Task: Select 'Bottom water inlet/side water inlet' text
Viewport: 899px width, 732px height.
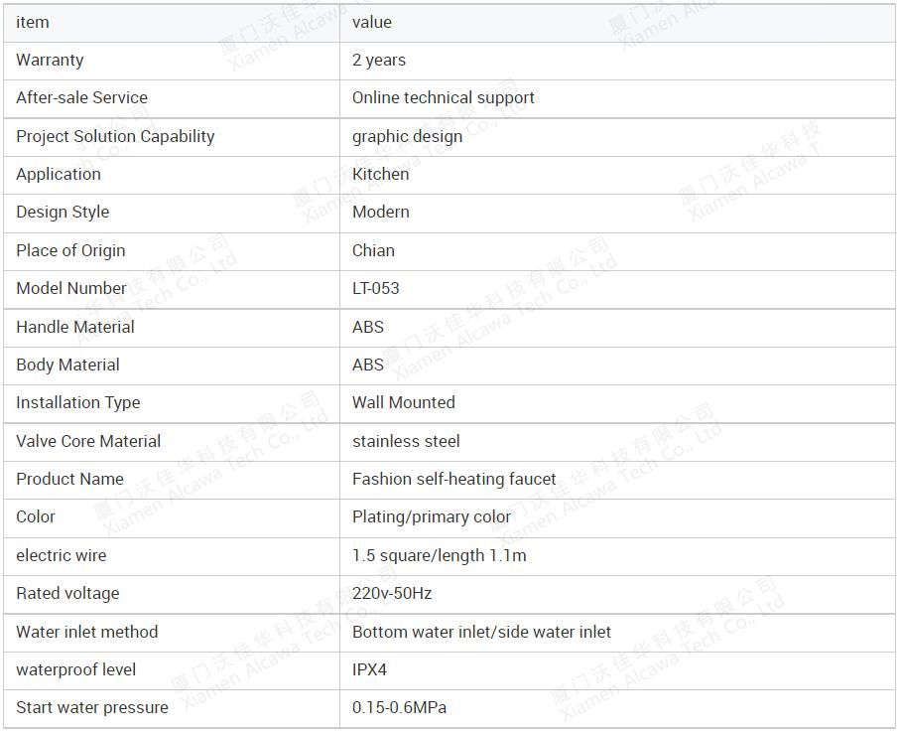Action: click(x=481, y=632)
